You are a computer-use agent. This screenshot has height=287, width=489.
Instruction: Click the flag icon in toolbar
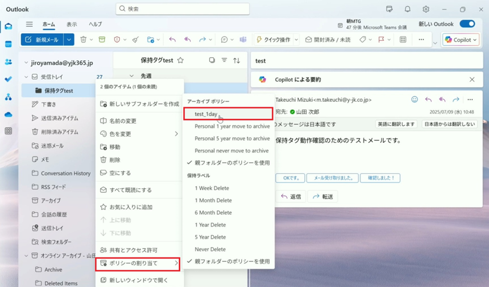pyautogui.click(x=381, y=40)
